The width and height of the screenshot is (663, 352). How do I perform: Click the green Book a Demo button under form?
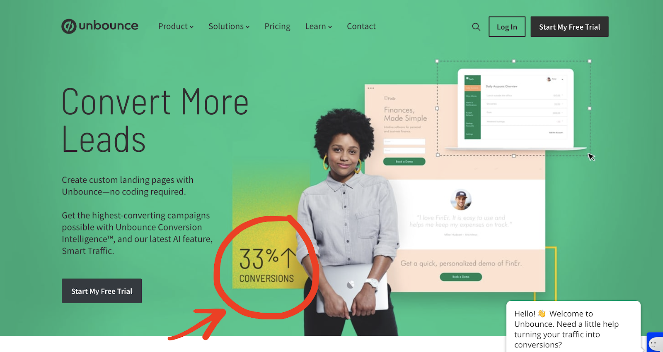[404, 161]
